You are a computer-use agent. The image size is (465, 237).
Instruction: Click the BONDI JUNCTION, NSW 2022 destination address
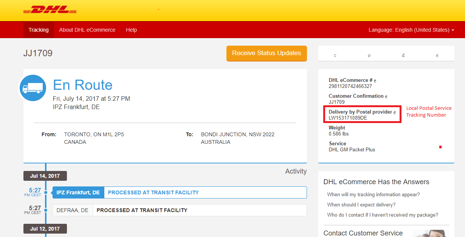(x=238, y=134)
